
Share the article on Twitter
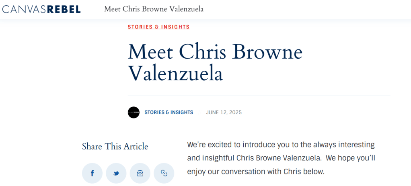coord(116,173)
